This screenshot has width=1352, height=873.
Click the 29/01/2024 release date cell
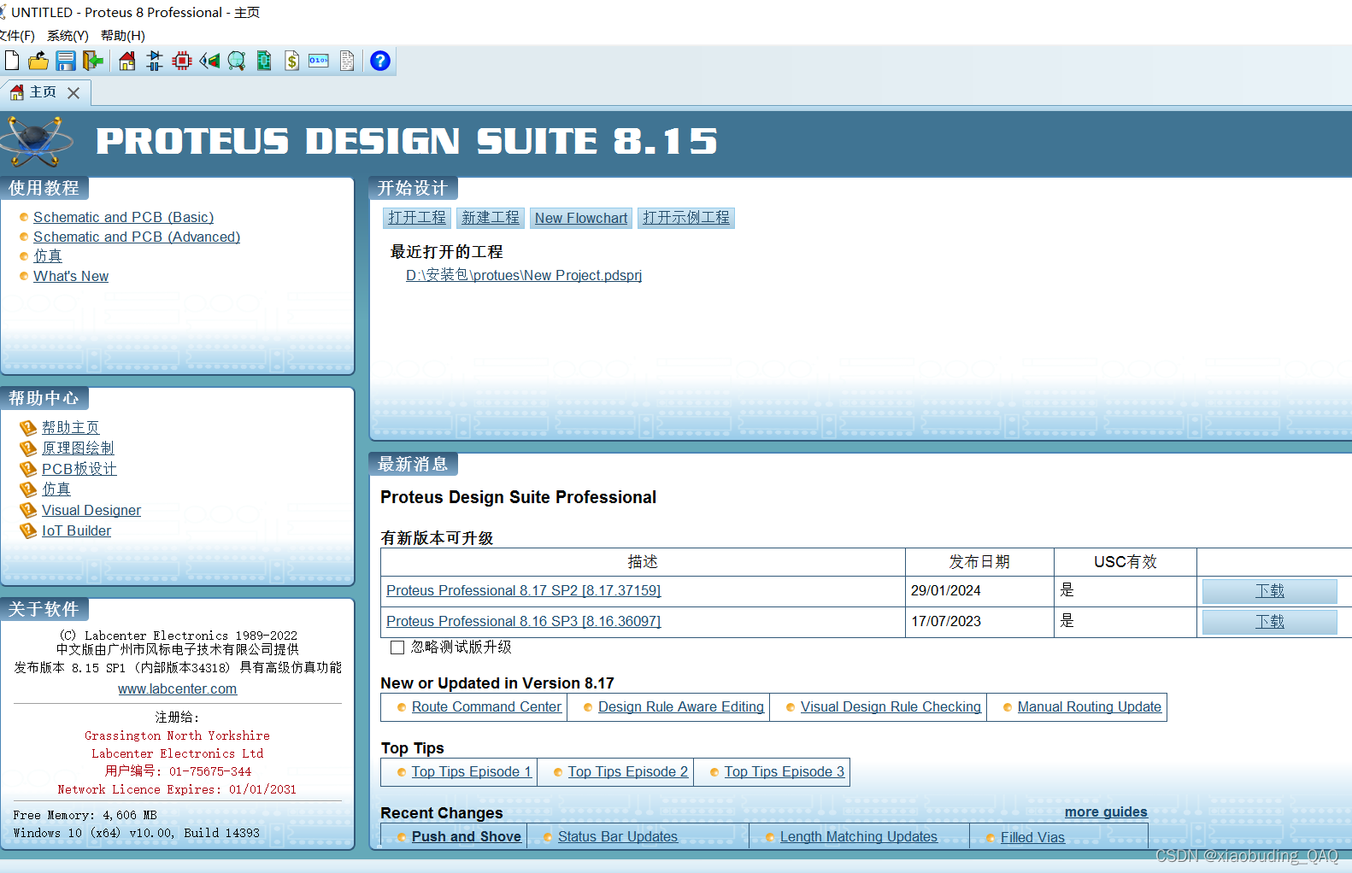979,591
